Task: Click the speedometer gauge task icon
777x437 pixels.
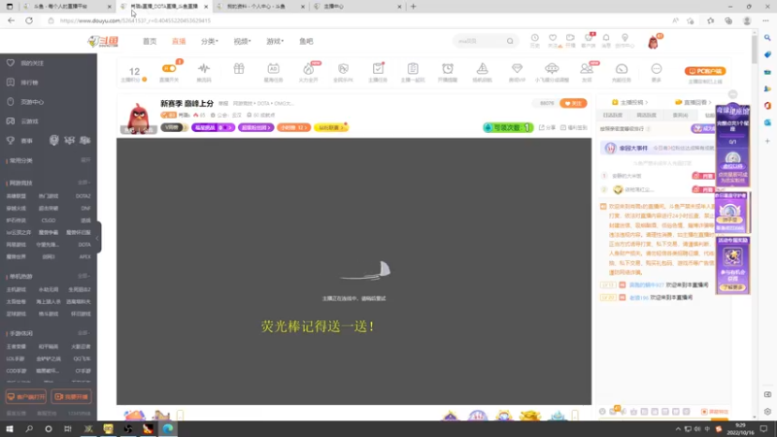Action: 622,71
